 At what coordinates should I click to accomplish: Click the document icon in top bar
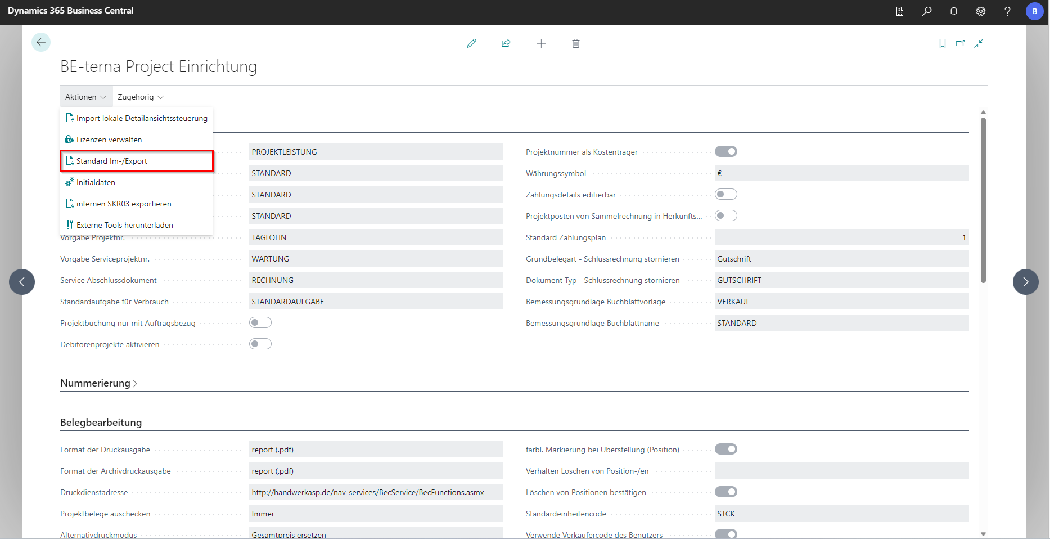pos(900,11)
